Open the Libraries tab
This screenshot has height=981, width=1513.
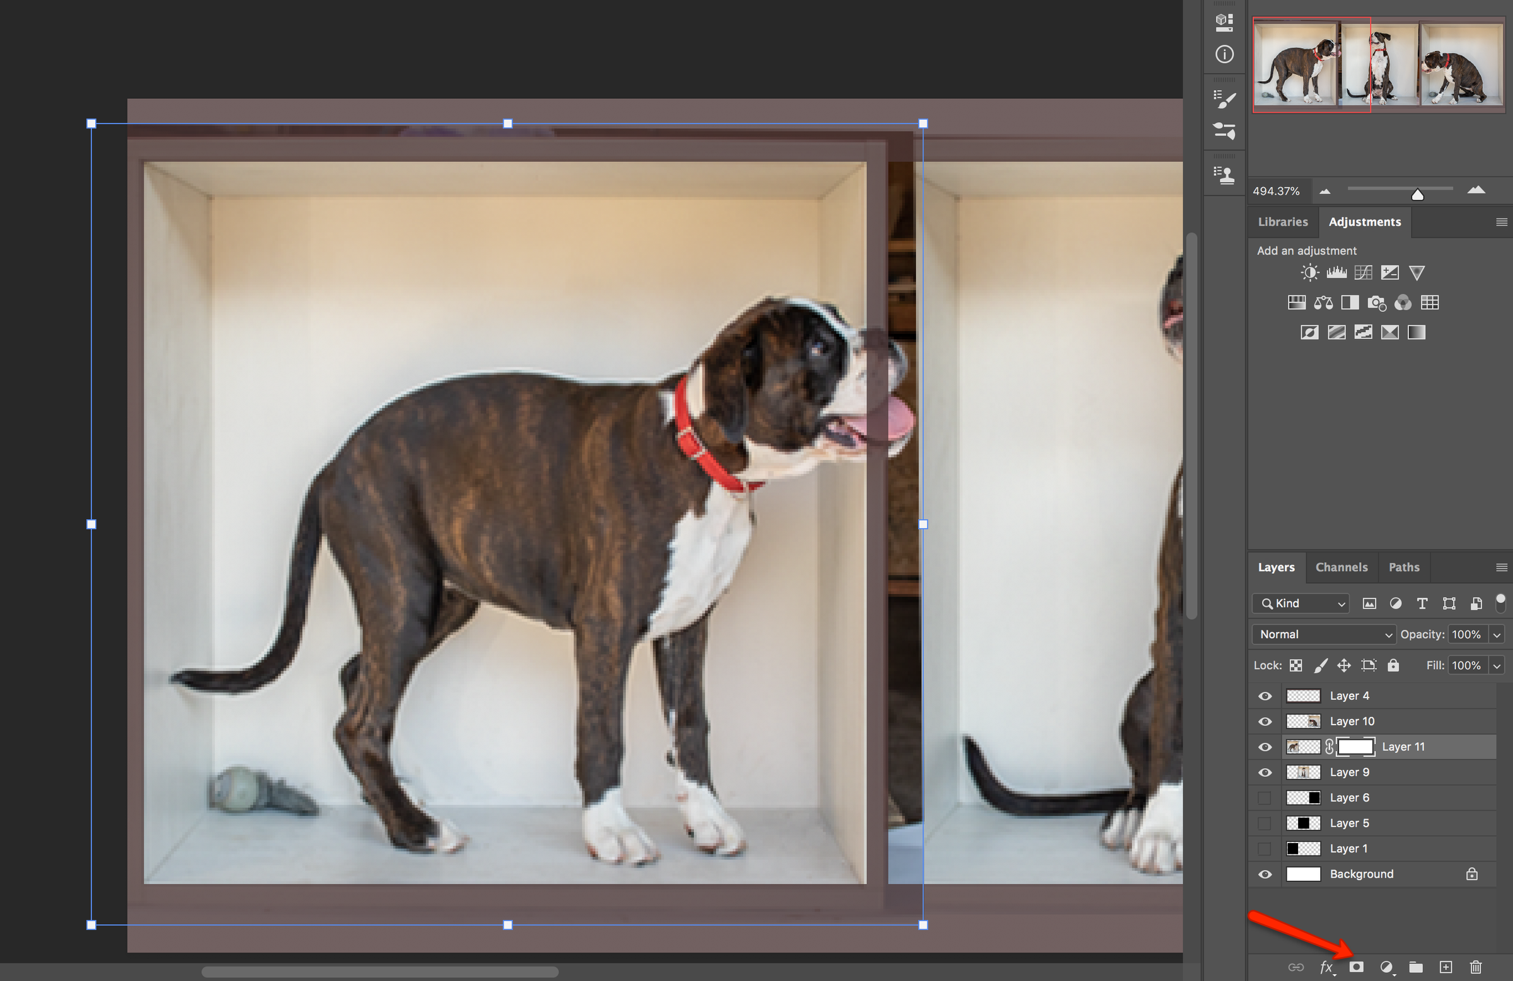click(x=1283, y=222)
